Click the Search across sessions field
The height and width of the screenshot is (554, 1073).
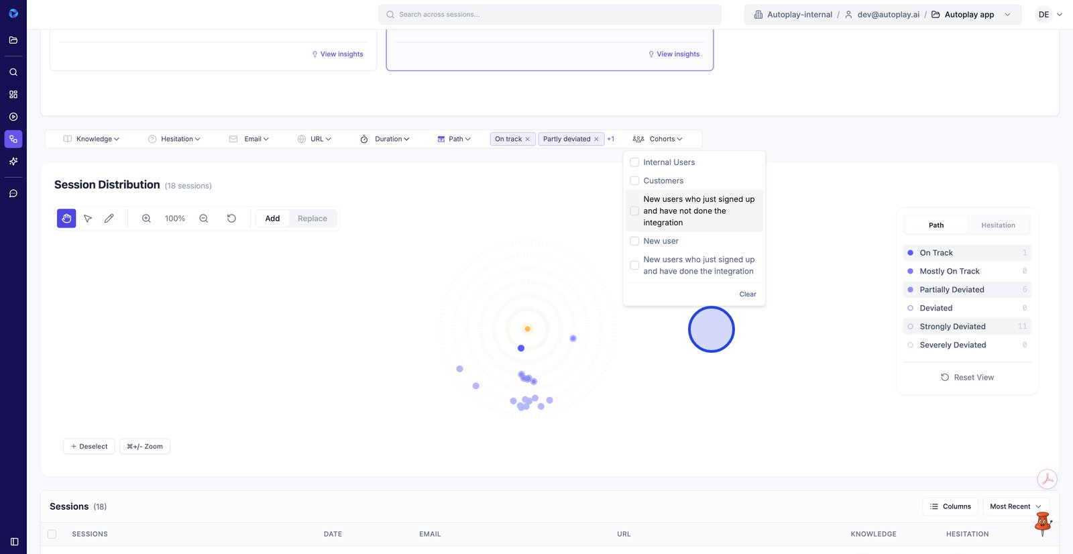(x=550, y=15)
